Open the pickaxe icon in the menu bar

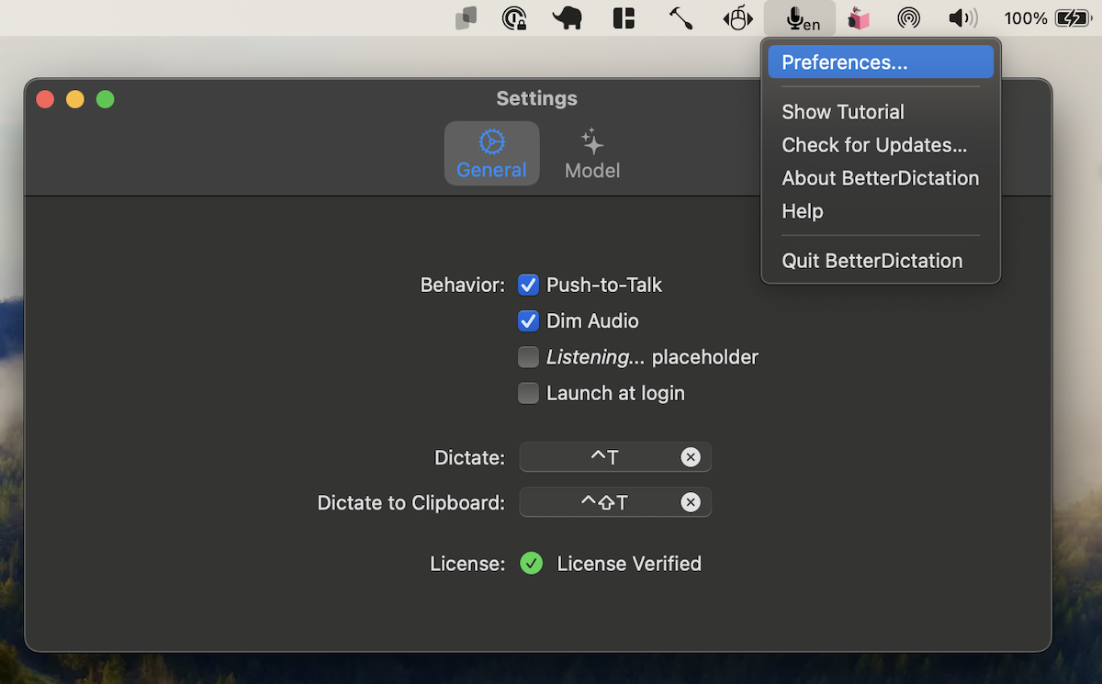coord(680,18)
